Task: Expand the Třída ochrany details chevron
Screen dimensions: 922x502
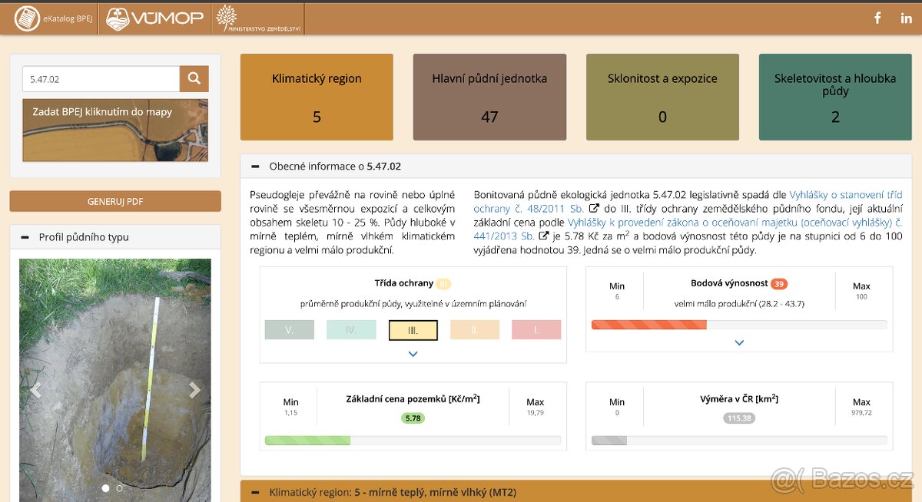Action: (x=413, y=354)
